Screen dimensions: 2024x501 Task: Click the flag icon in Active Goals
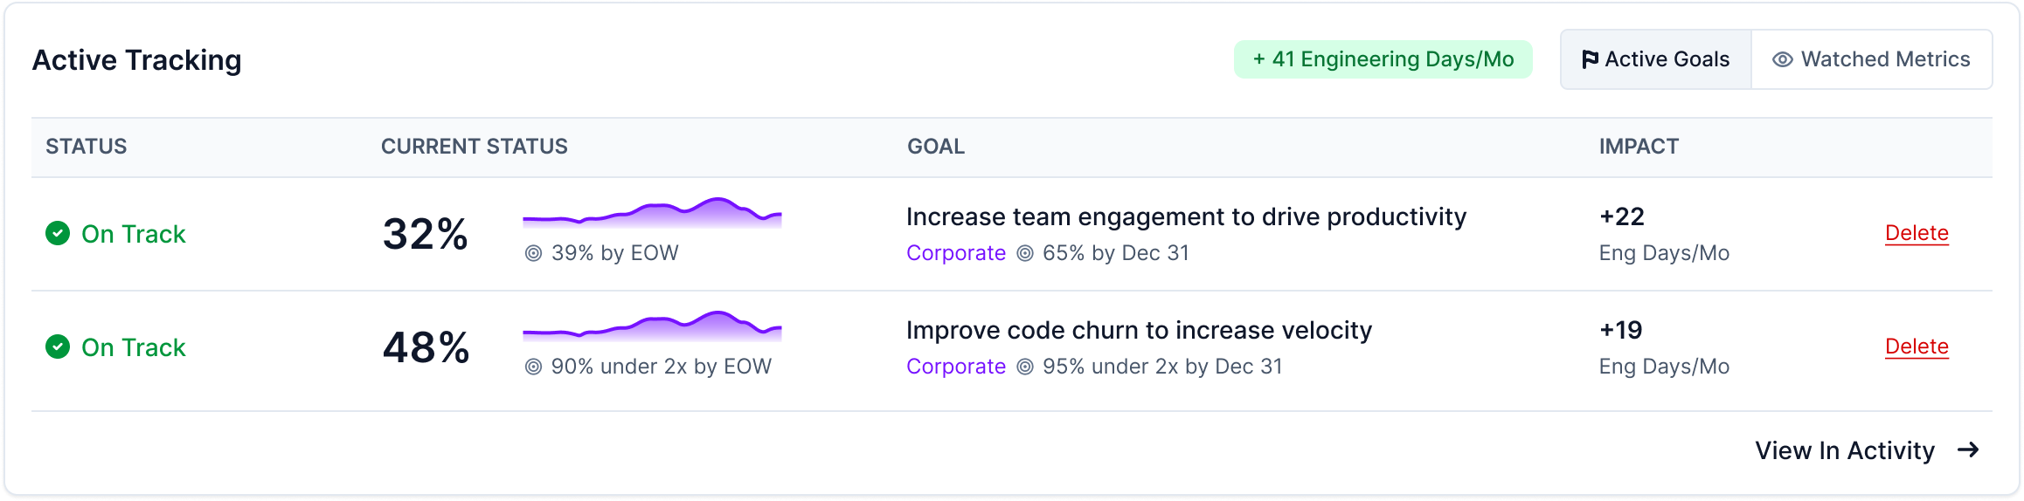tap(1591, 59)
